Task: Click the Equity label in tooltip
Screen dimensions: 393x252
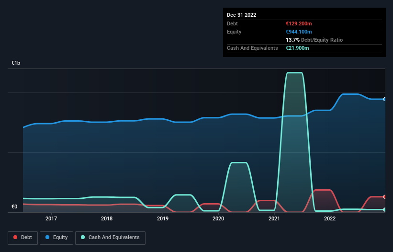Action: click(234, 32)
